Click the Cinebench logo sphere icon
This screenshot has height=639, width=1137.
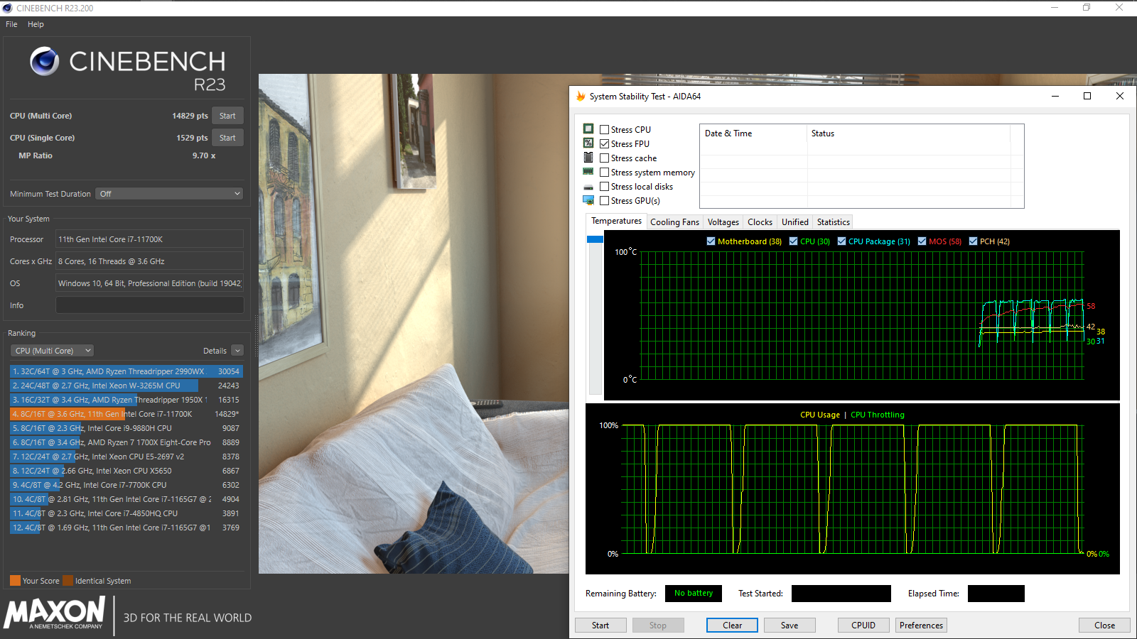[45, 62]
